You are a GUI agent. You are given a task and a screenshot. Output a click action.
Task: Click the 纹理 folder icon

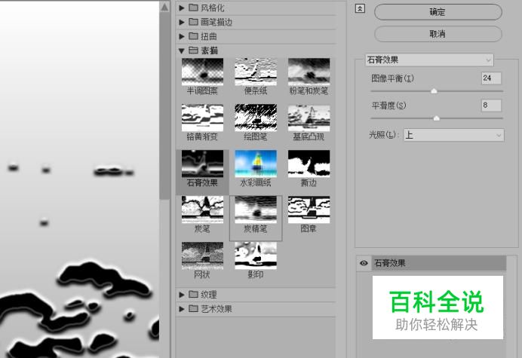click(193, 295)
